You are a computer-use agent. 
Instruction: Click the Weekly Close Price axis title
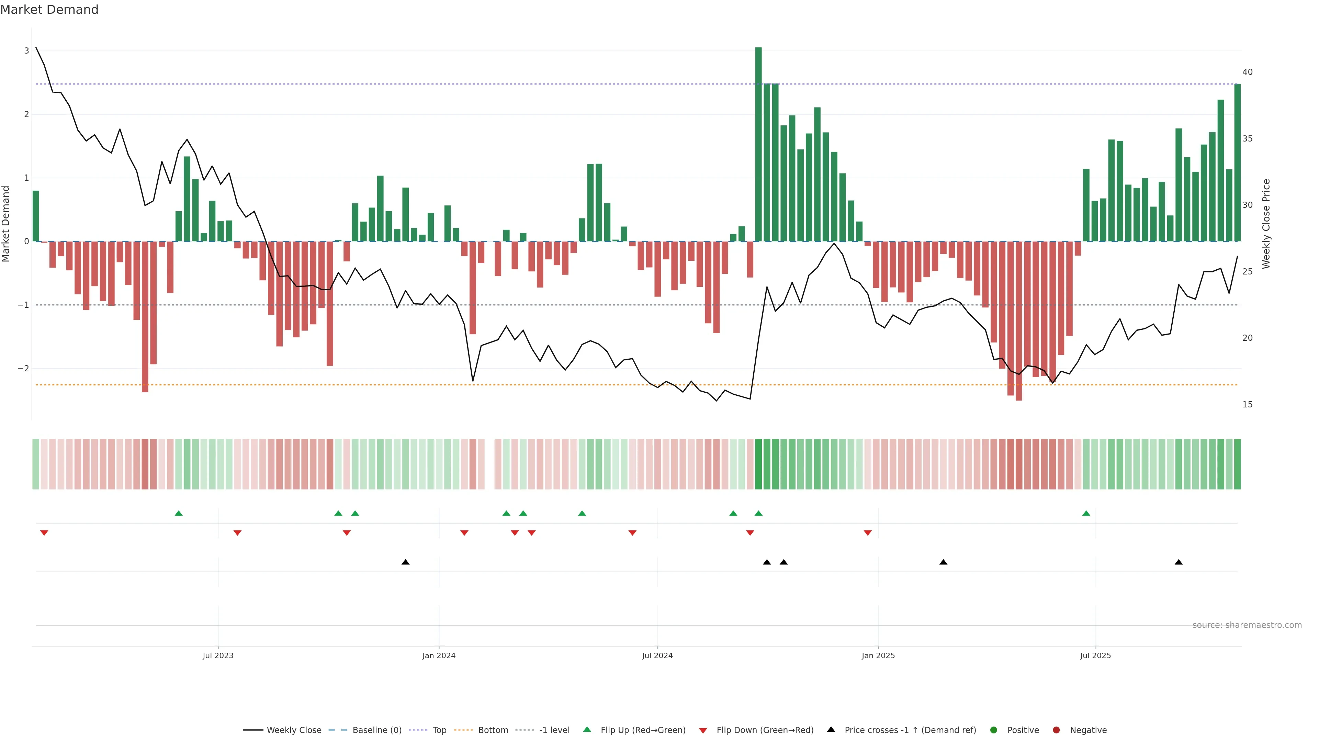(x=1266, y=224)
